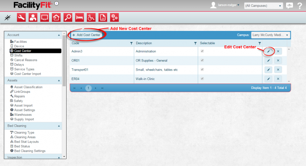Open the gears settings toolbar icon
The width and height of the screenshot is (306, 166).
pyautogui.click(x=114, y=18)
